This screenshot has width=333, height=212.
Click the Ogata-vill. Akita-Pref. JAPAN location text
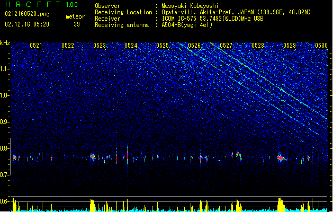click(x=236, y=12)
